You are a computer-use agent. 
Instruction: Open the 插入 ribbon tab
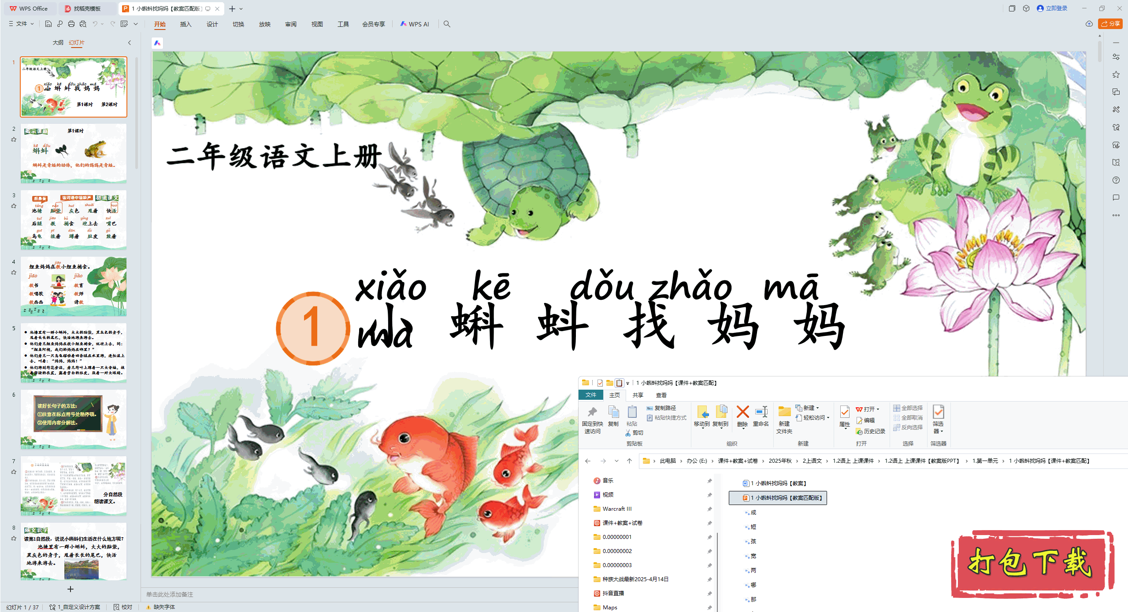pos(186,24)
